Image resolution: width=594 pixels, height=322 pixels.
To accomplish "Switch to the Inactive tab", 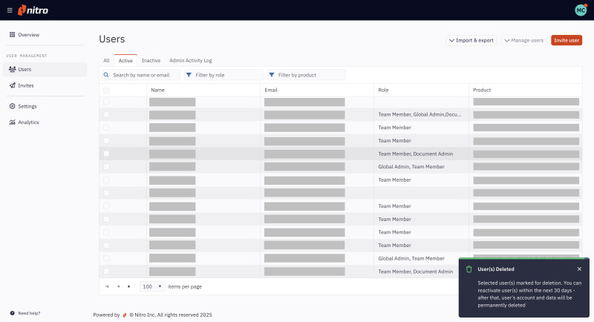I will 151,60.
